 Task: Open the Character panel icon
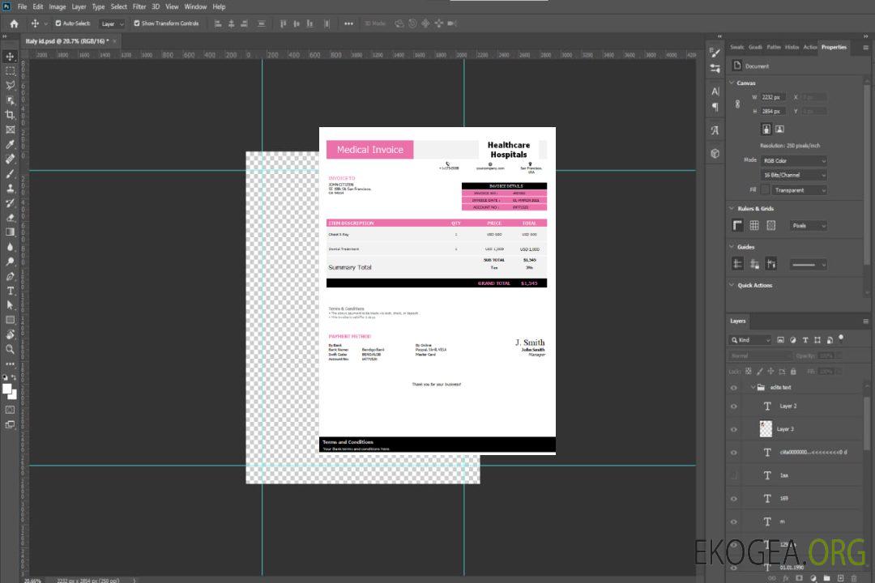(715, 91)
